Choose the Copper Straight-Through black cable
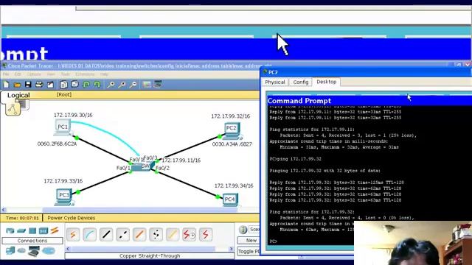 [106, 235]
